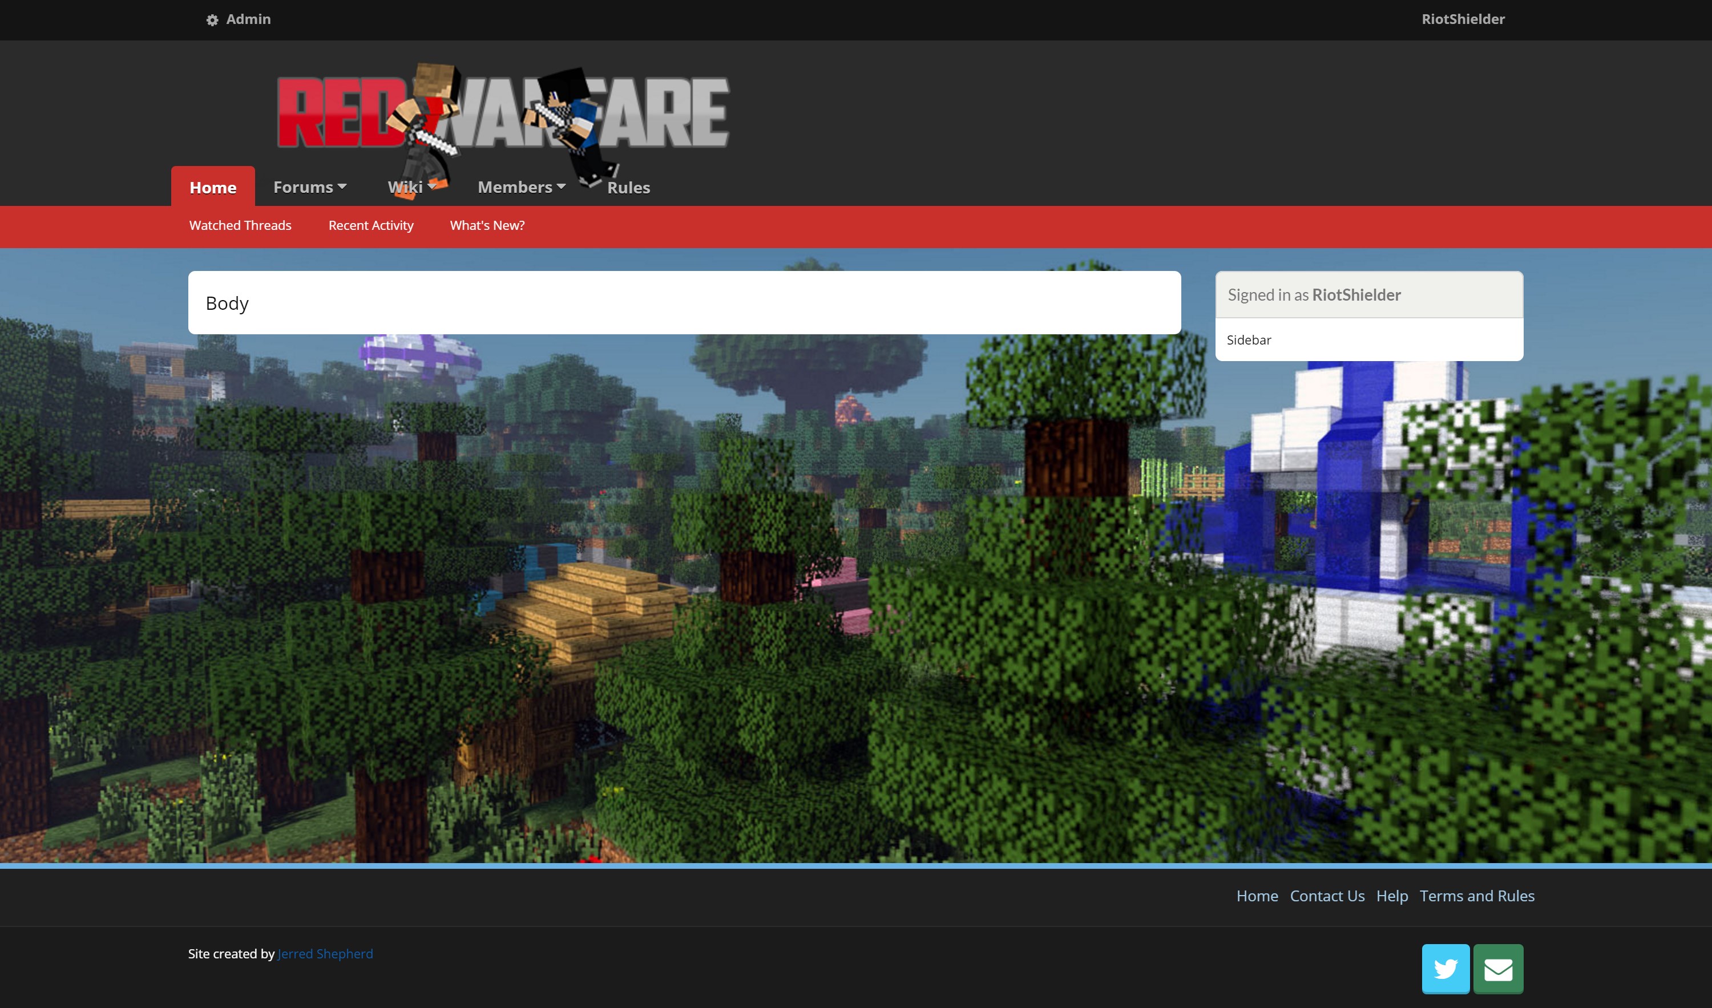Click the footer Home link
The height and width of the screenshot is (1008, 1712).
point(1257,896)
